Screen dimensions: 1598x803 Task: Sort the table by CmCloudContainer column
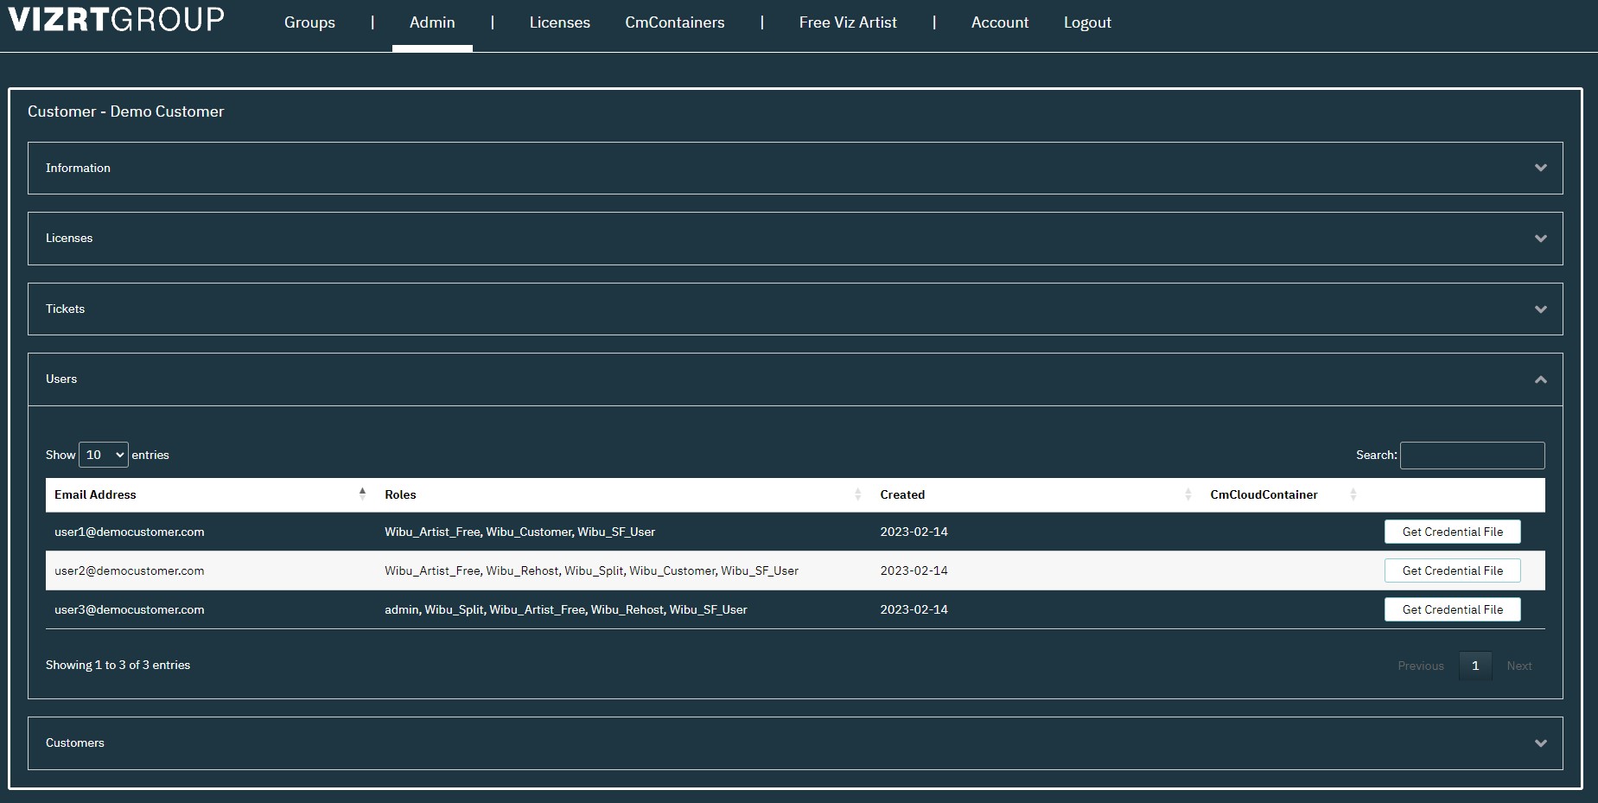point(1283,494)
